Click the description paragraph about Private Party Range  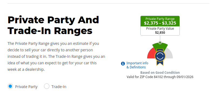(56, 56)
